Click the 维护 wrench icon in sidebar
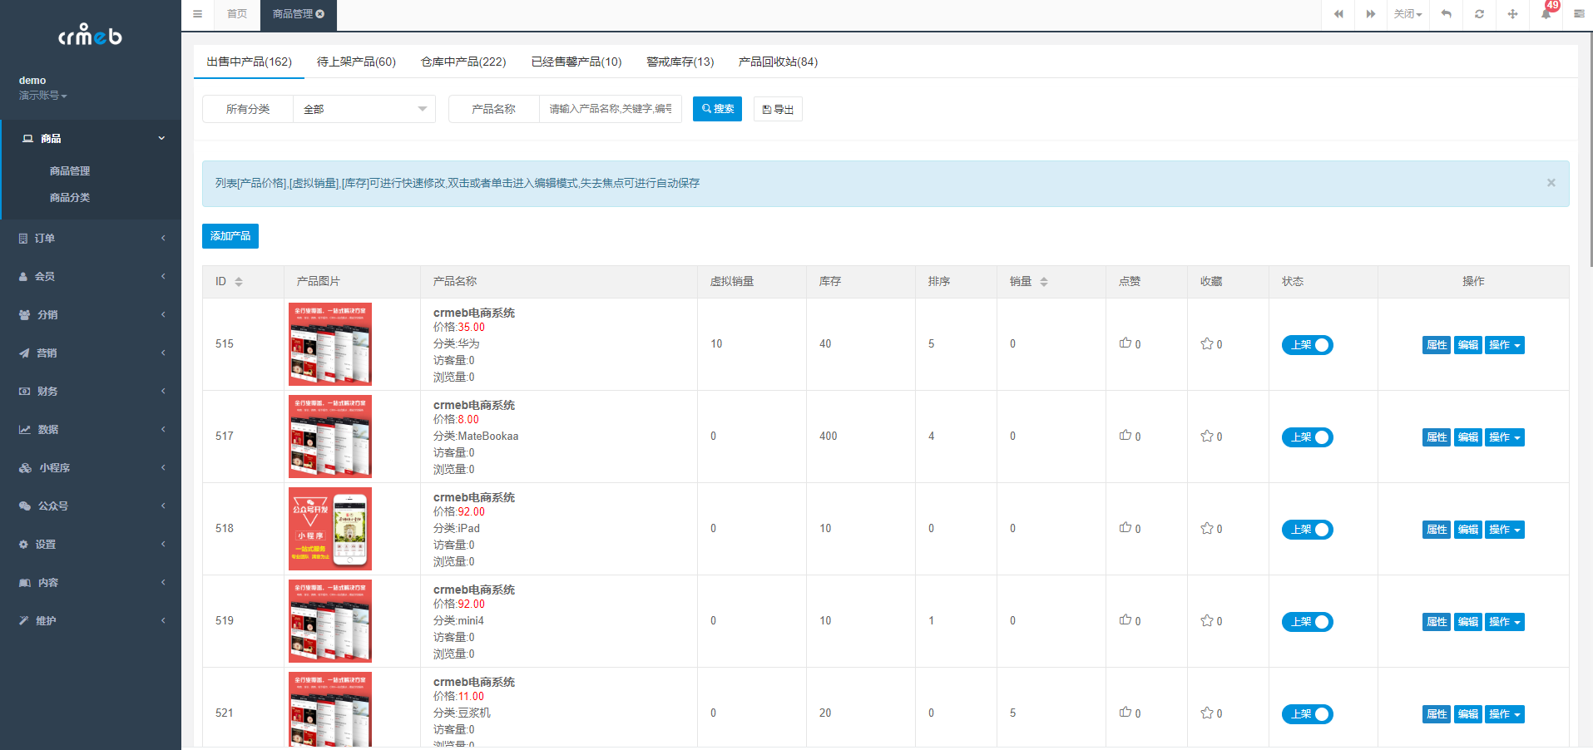 [x=24, y=621]
